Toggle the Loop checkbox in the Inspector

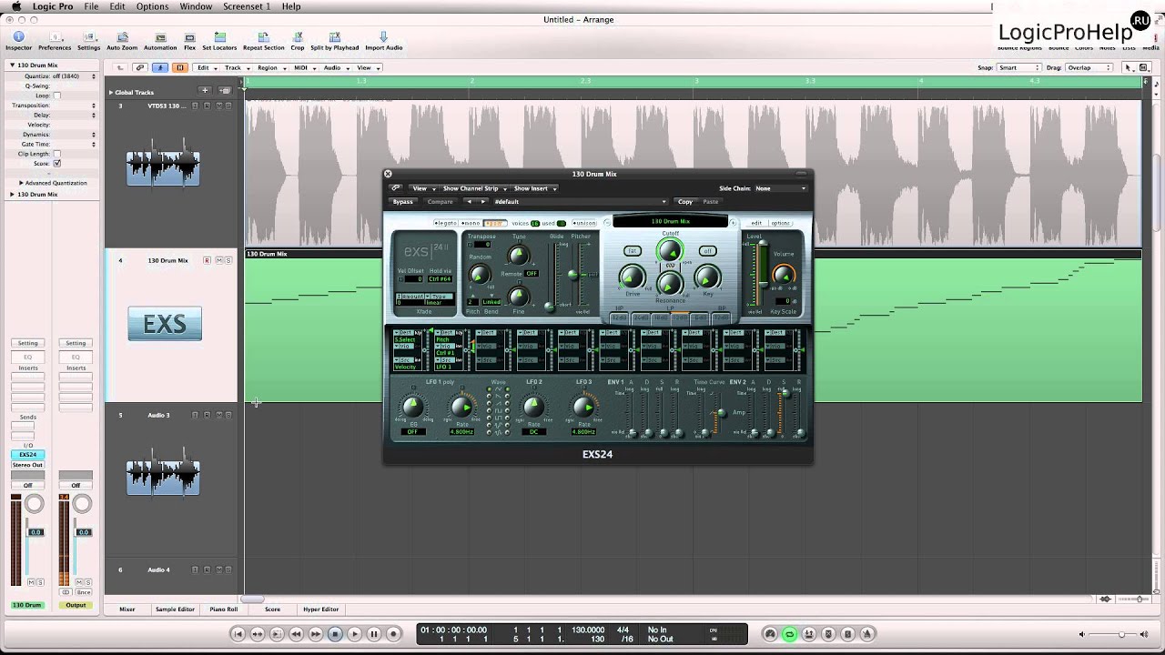[56, 96]
